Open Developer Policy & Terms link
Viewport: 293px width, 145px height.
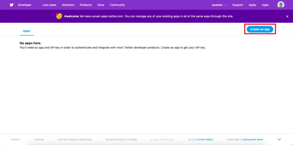point(121,140)
